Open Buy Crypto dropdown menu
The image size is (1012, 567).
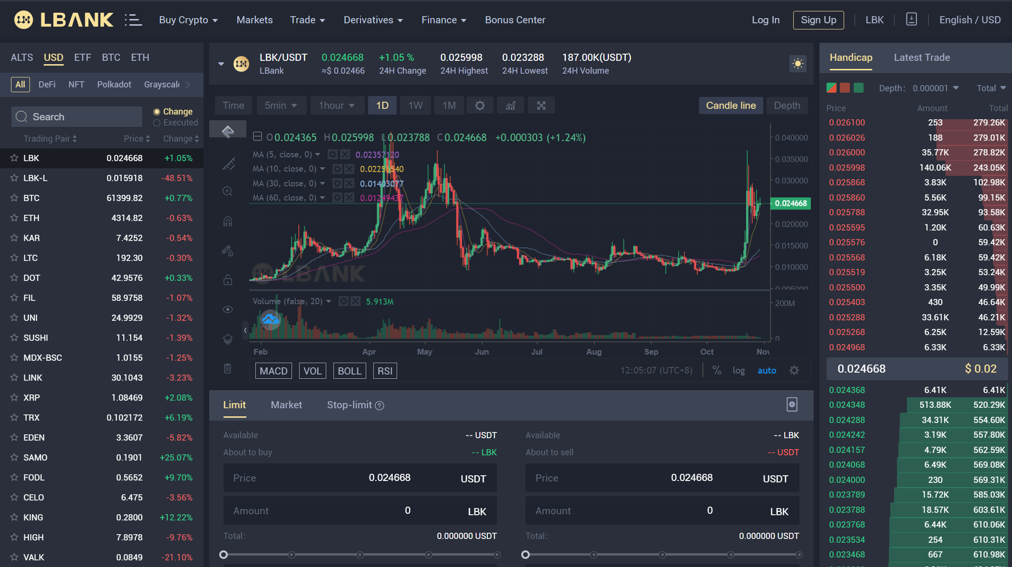click(x=188, y=20)
